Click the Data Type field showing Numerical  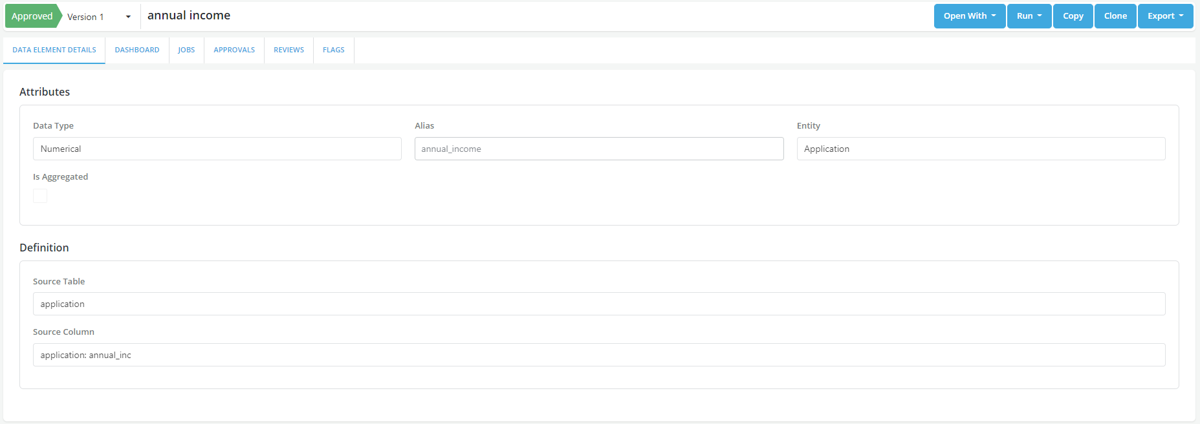click(x=217, y=149)
